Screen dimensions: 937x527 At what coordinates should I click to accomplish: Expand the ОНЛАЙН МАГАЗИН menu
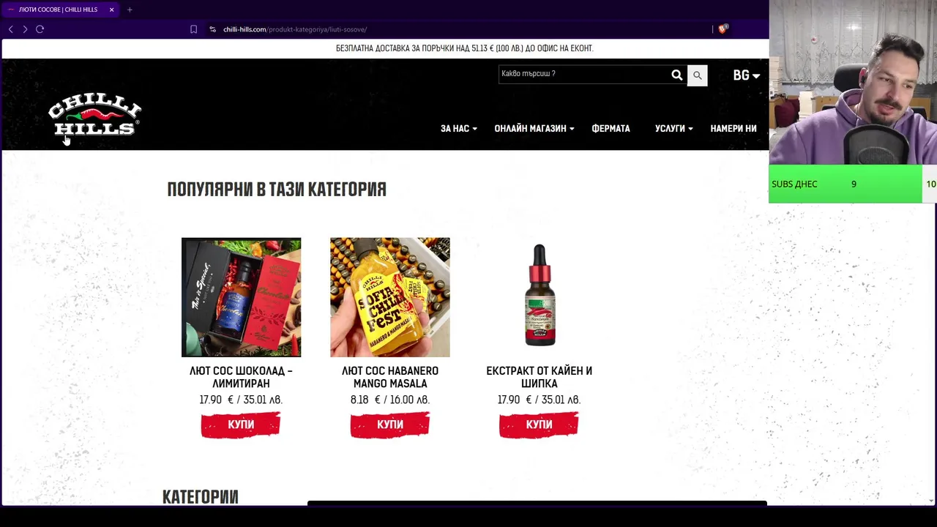pos(534,129)
